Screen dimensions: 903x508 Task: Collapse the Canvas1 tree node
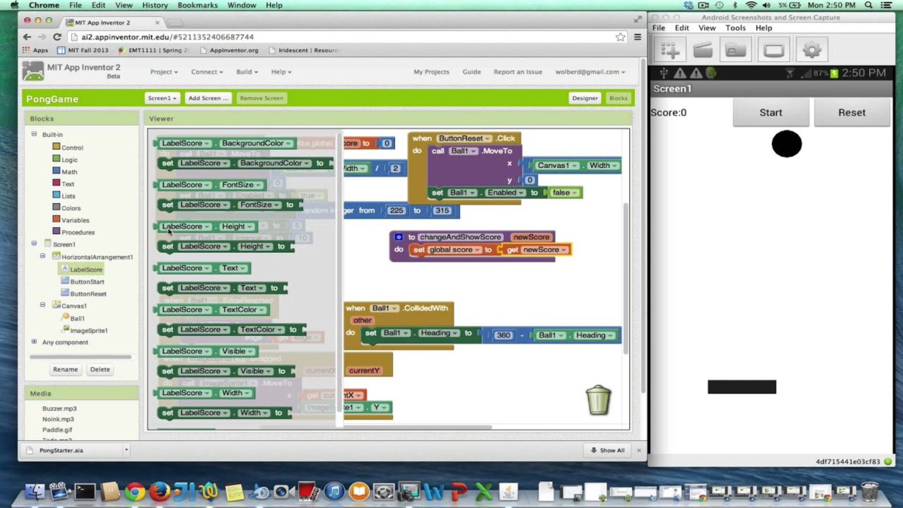tap(42, 305)
